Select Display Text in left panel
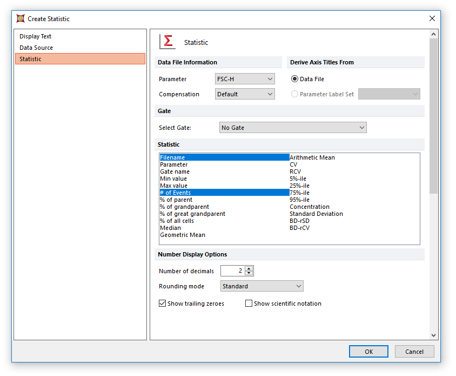The image size is (456, 376). coord(36,36)
